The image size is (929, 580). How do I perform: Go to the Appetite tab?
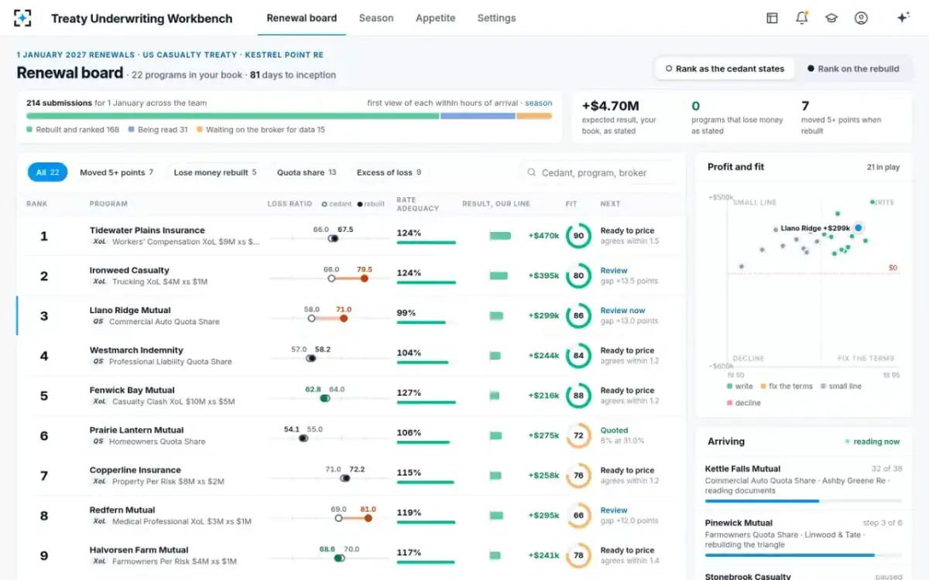pos(436,18)
